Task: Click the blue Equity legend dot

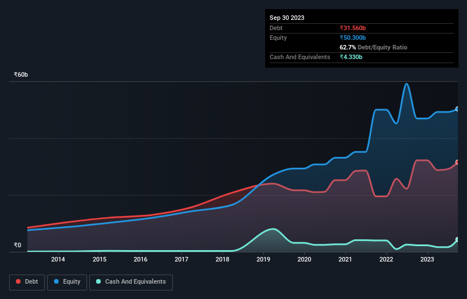Action: pos(56,281)
